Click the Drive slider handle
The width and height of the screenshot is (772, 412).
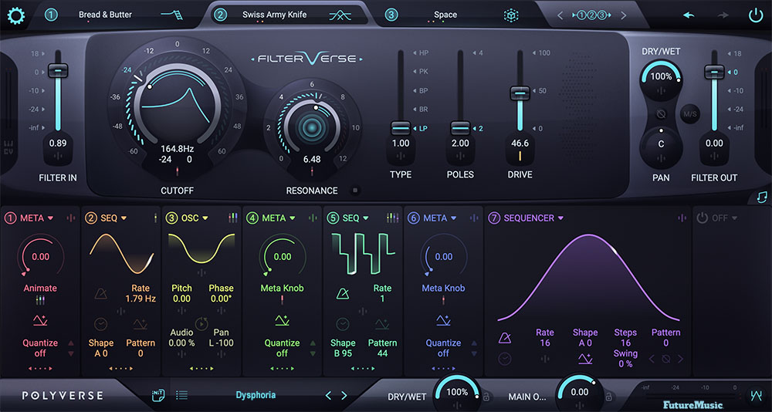pyautogui.click(x=520, y=92)
